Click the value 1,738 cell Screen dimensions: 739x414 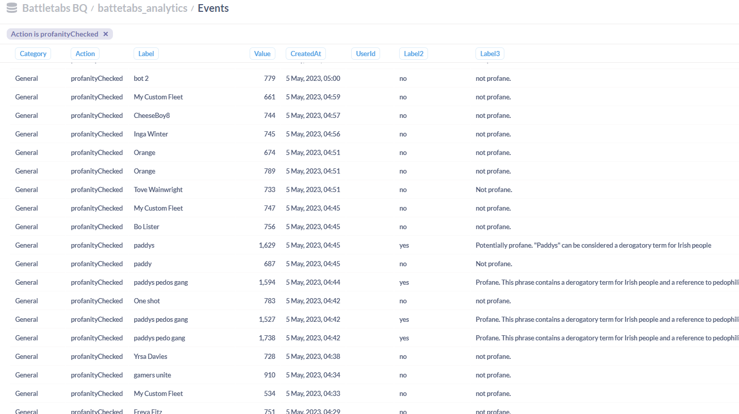[x=267, y=338]
